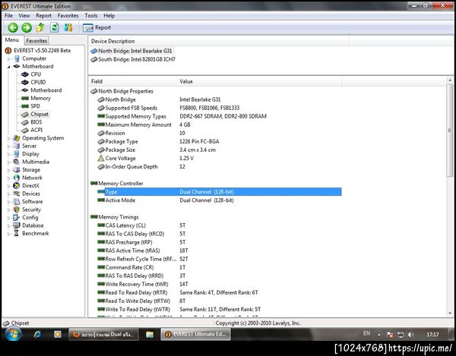Expand the Server tree node
Image resolution: width=456 pixels, height=356 pixels.
point(8,146)
